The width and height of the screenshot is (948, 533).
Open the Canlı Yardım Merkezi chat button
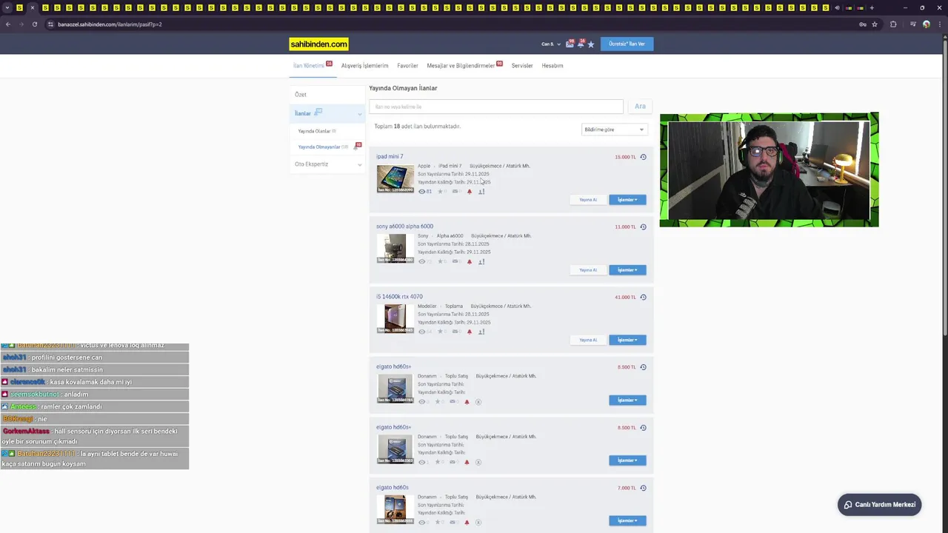point(879,505)
